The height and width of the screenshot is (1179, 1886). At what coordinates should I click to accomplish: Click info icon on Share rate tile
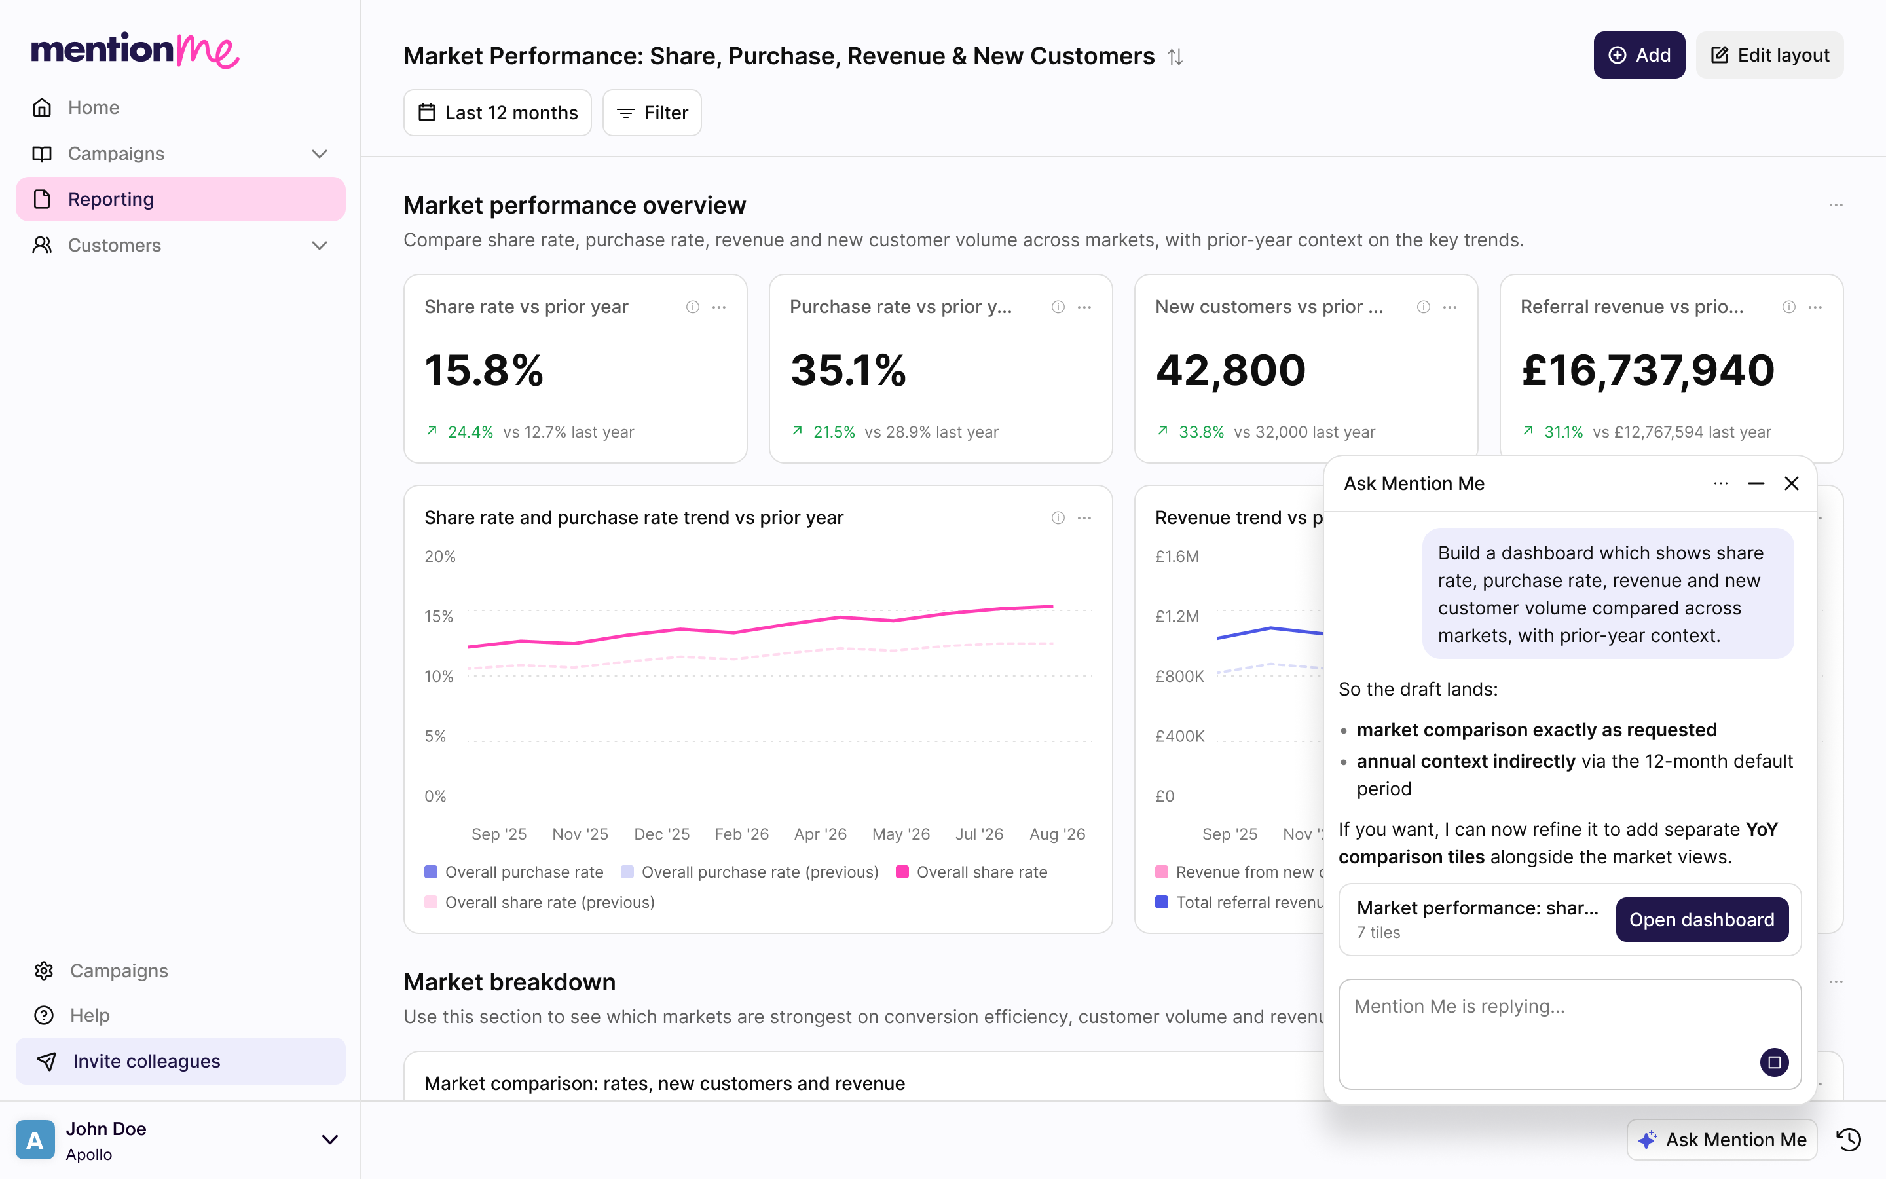click(692, 307)
